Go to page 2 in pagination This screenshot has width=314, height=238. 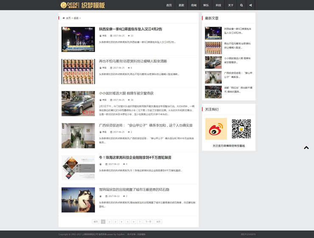[109, 222]
